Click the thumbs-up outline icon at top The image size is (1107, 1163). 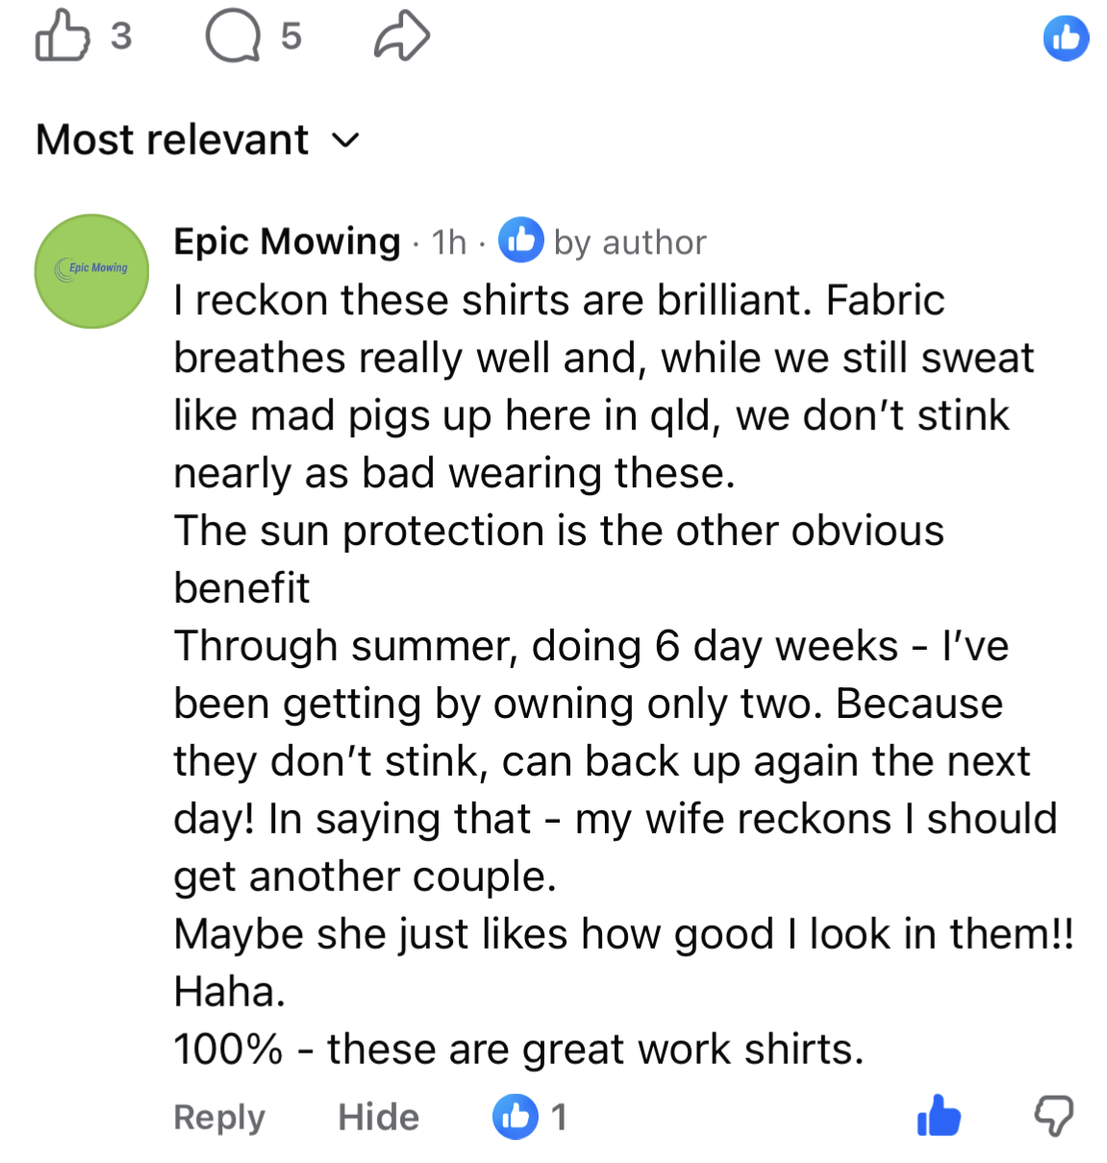(63, 37)
